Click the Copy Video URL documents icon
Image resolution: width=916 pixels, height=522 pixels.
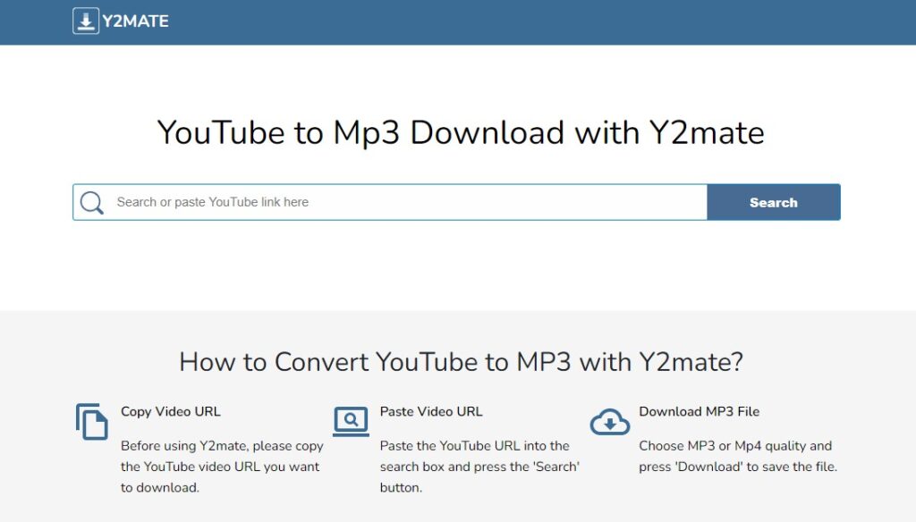[x=92, y=422]
